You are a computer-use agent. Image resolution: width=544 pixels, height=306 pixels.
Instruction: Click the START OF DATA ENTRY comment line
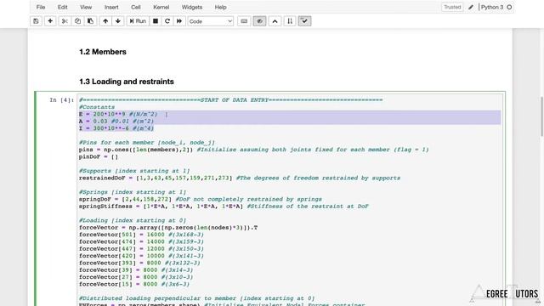pyautogui.click(x=230, y=100)
